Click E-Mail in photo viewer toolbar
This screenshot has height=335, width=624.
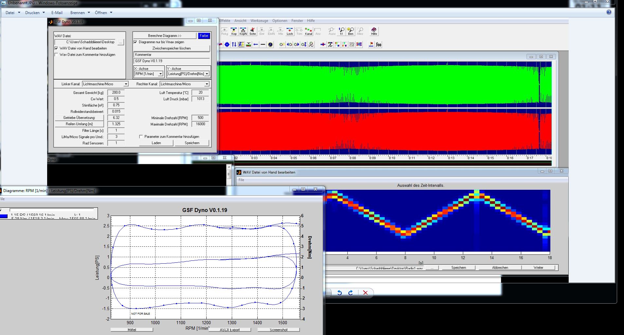(57, 13)
